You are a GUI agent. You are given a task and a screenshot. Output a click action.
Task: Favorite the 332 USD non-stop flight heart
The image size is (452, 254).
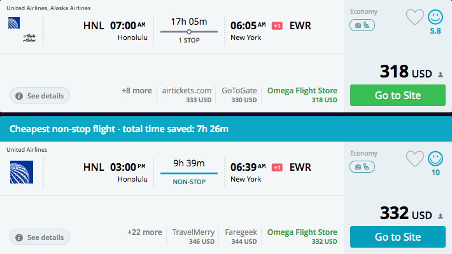(x=415, y=159)
